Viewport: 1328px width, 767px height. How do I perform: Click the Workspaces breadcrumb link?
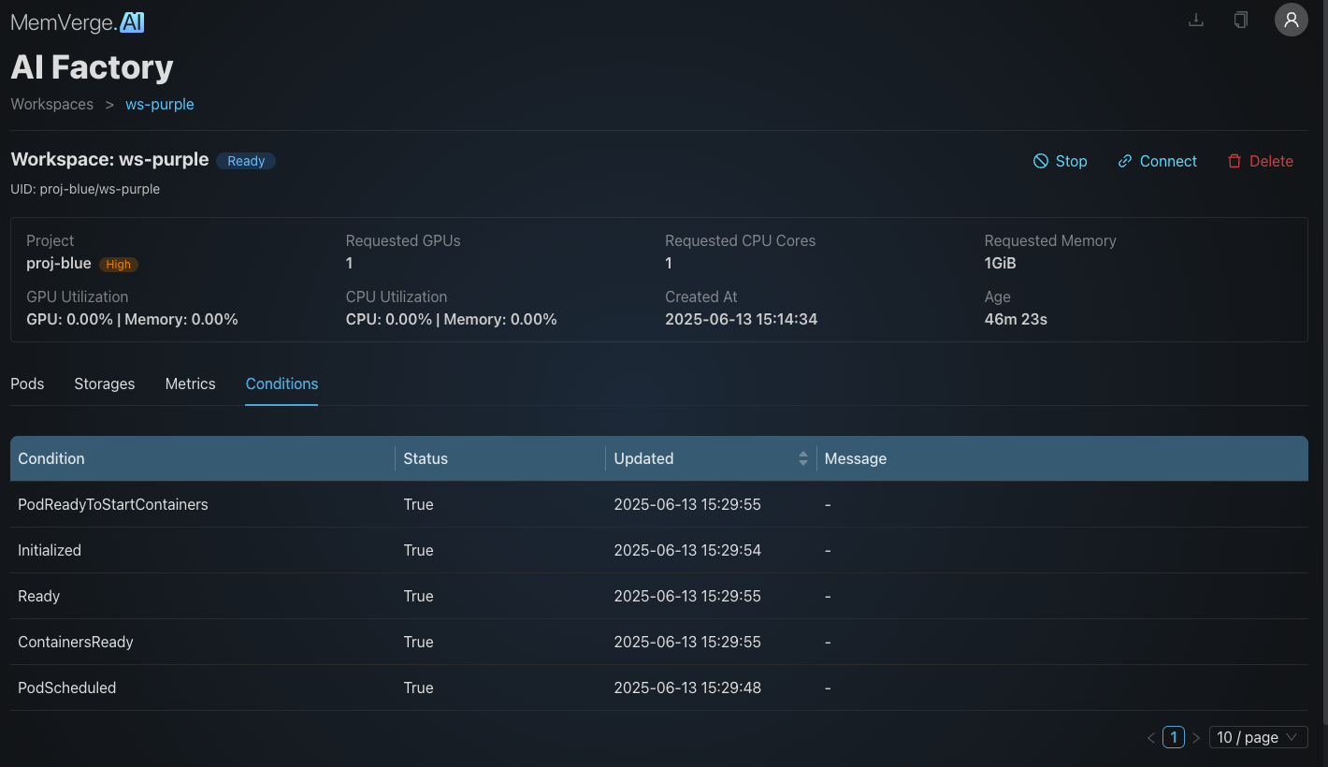(52, 104)
